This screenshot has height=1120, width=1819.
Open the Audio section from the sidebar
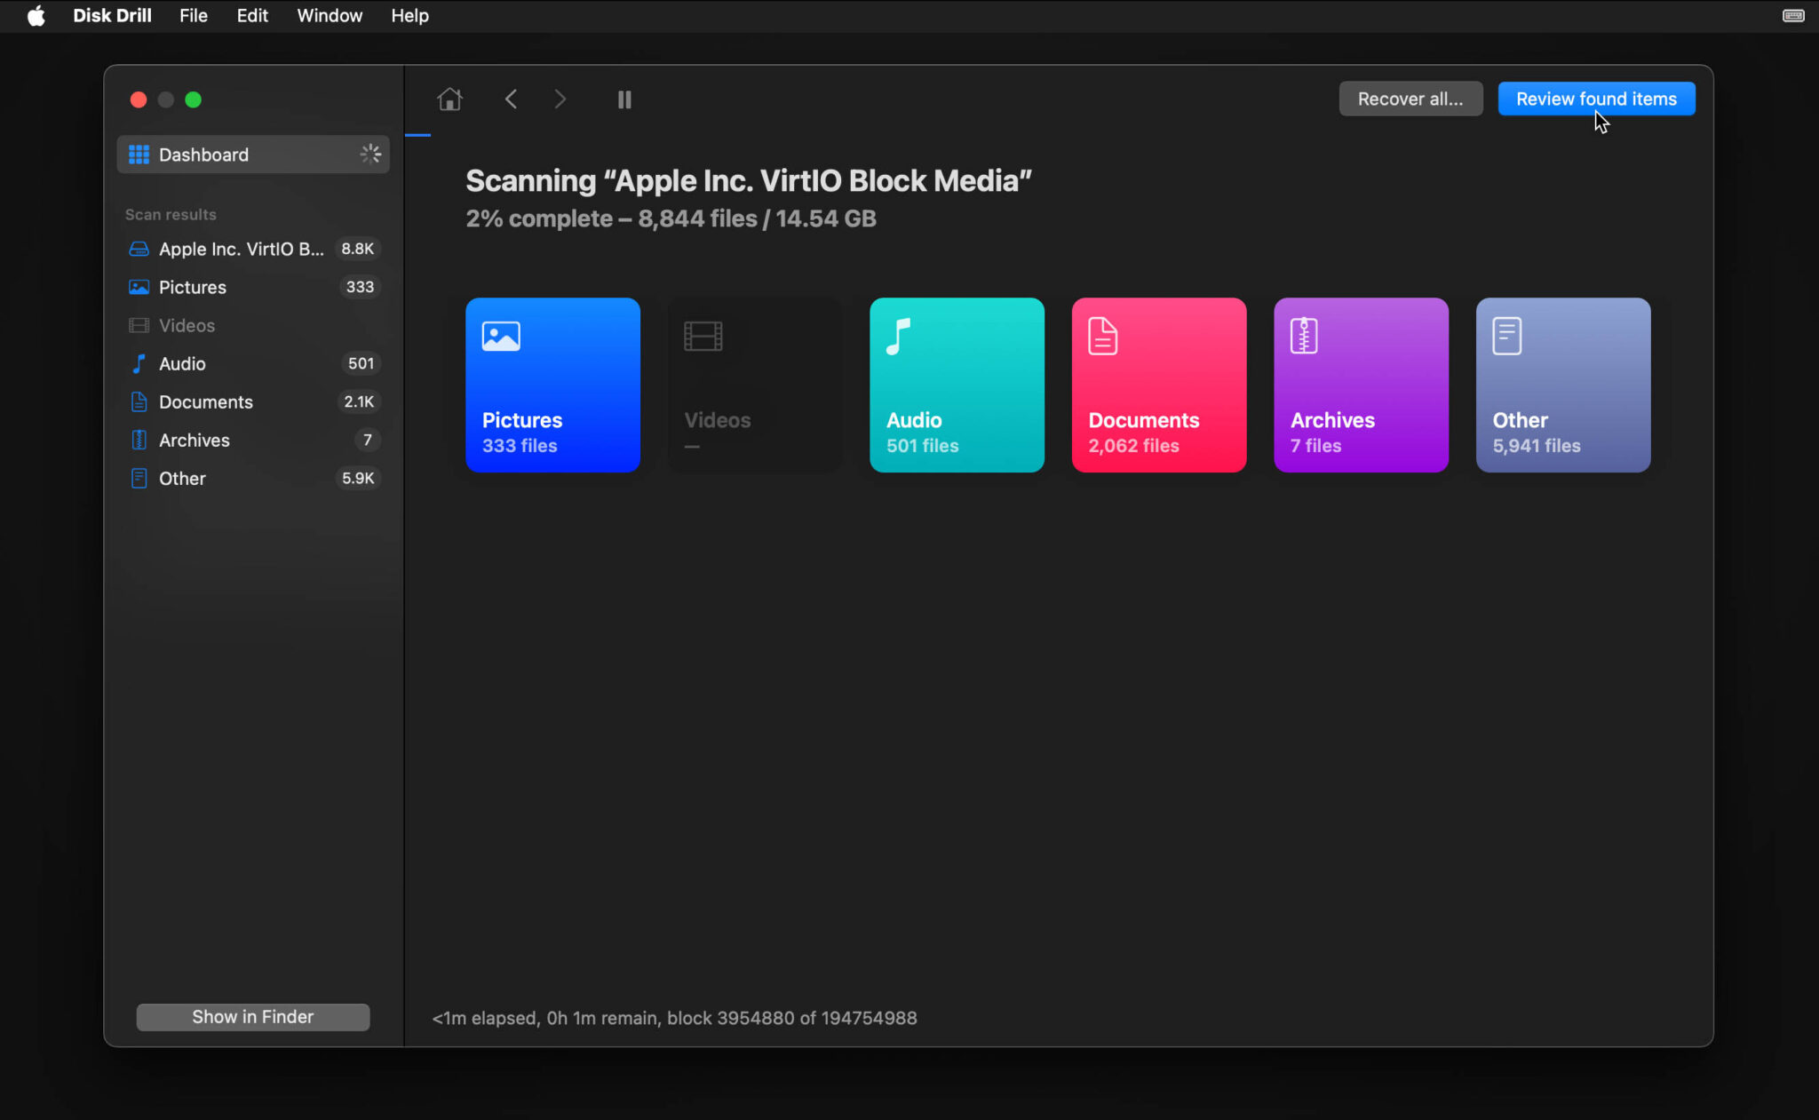tap(181, 363)
